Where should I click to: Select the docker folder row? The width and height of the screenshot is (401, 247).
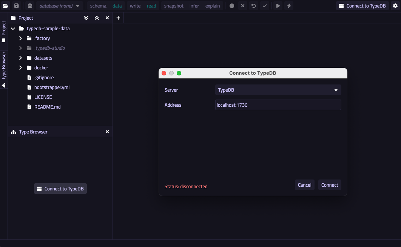(60, 68)
